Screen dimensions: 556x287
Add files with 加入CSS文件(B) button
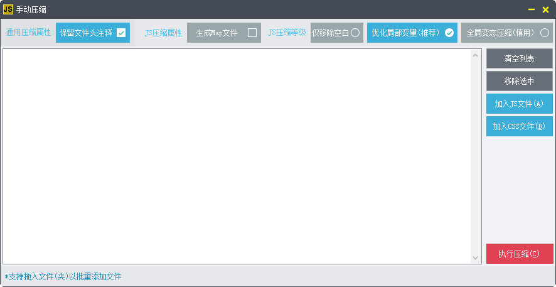[520, 126]
